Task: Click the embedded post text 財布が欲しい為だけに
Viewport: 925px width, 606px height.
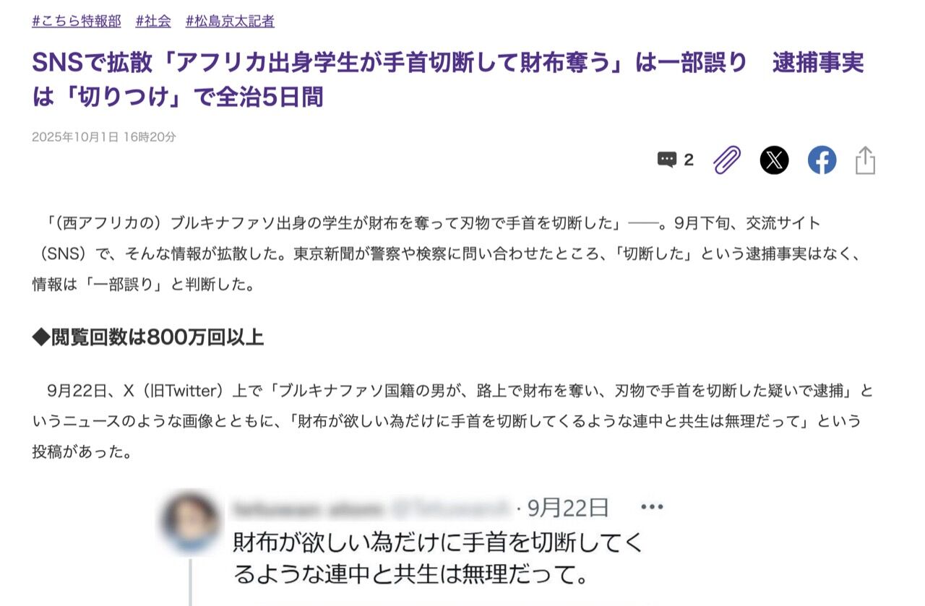Action: [438, 559]
